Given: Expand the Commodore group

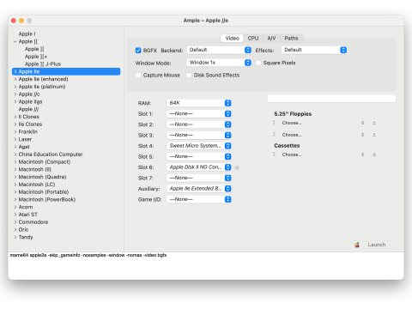Looking at the screenshot, I should point(15,222).
